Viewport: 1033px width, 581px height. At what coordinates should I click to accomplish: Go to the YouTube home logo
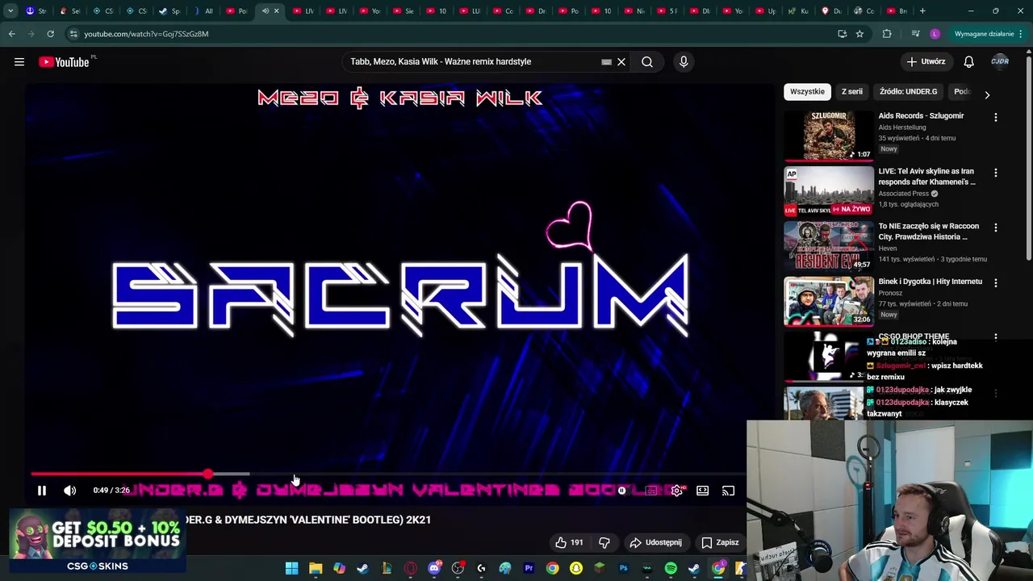64,62
